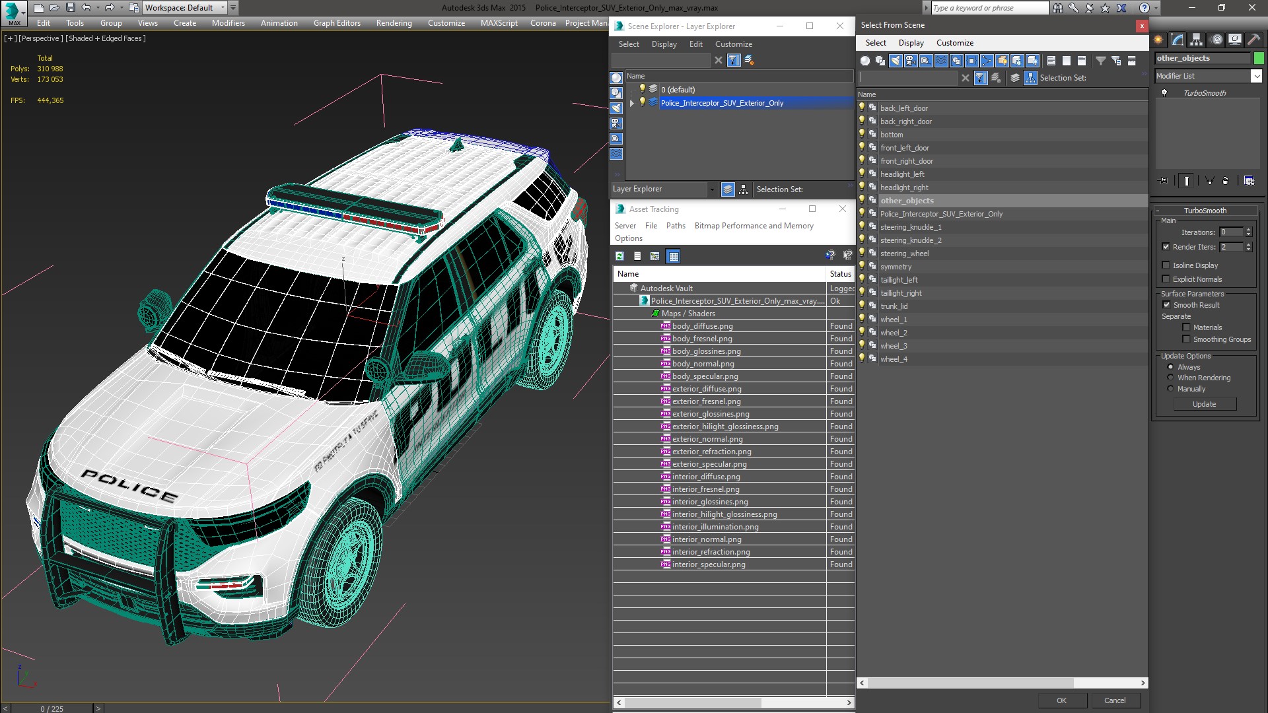
Task: Open the Redo history dropdown arrow
Action: click(x=122, y=8)
